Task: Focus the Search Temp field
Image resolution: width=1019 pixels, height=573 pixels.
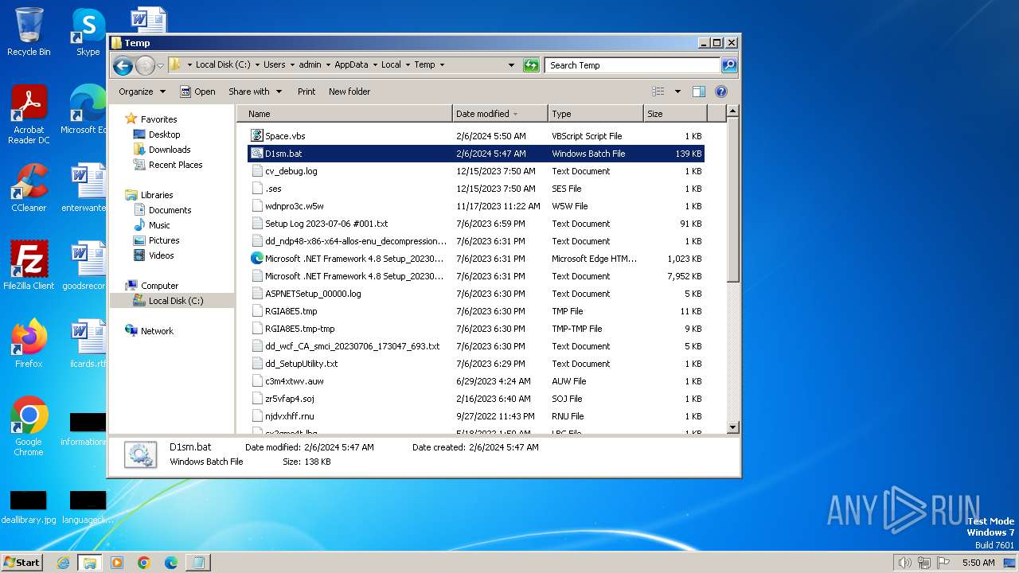Action: 633,65
